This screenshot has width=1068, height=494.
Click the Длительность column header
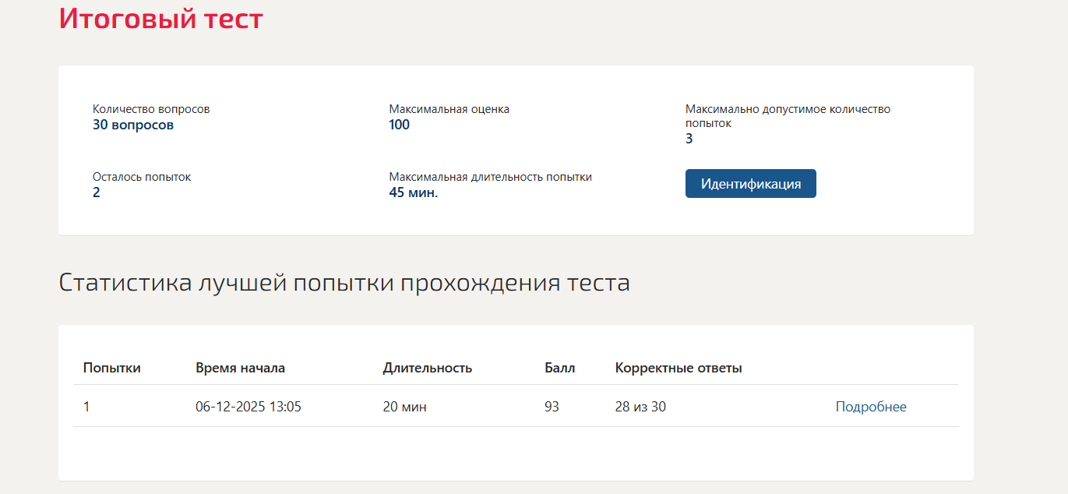tap(428, 368)
